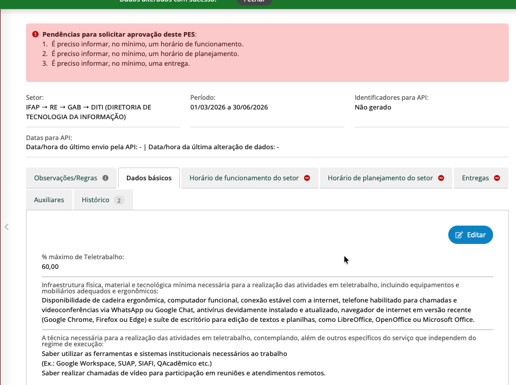The height and width of the screenshot is (385, 516).
Task: Dismiss the success message with Fechar
Action: pos(254,1)
